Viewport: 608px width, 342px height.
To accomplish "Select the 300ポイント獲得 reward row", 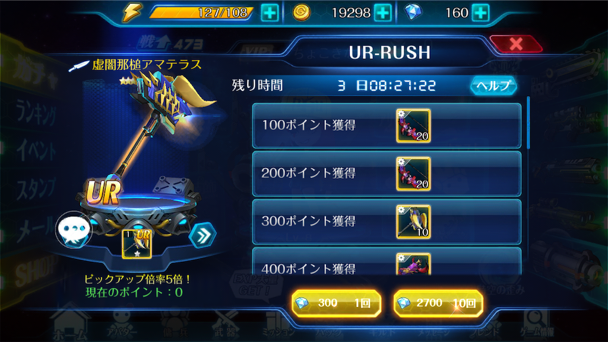I will (x=387, y=222).
